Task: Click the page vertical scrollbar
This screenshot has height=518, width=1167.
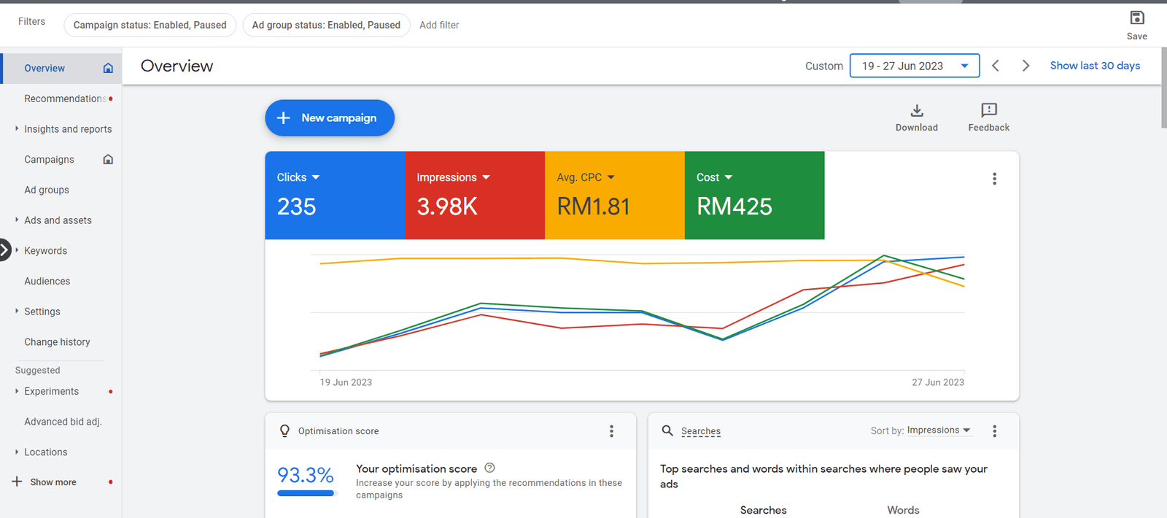Action: 1164,88
